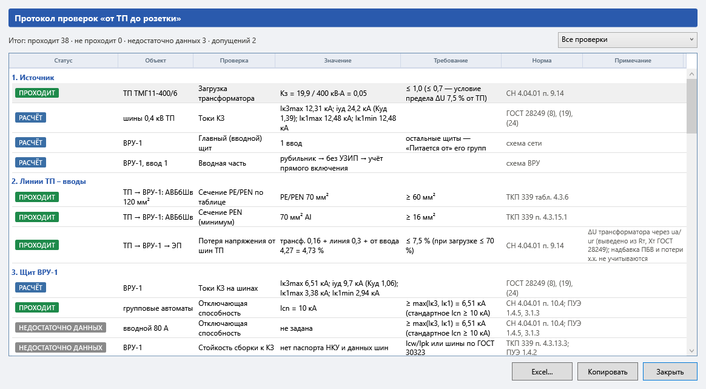Image resolution: width=706 pixels, height=389 pixels.
Task: Select the "ТП → ВРУ-1 → ЭП" object cell
Action: click(x=152, y=246)
